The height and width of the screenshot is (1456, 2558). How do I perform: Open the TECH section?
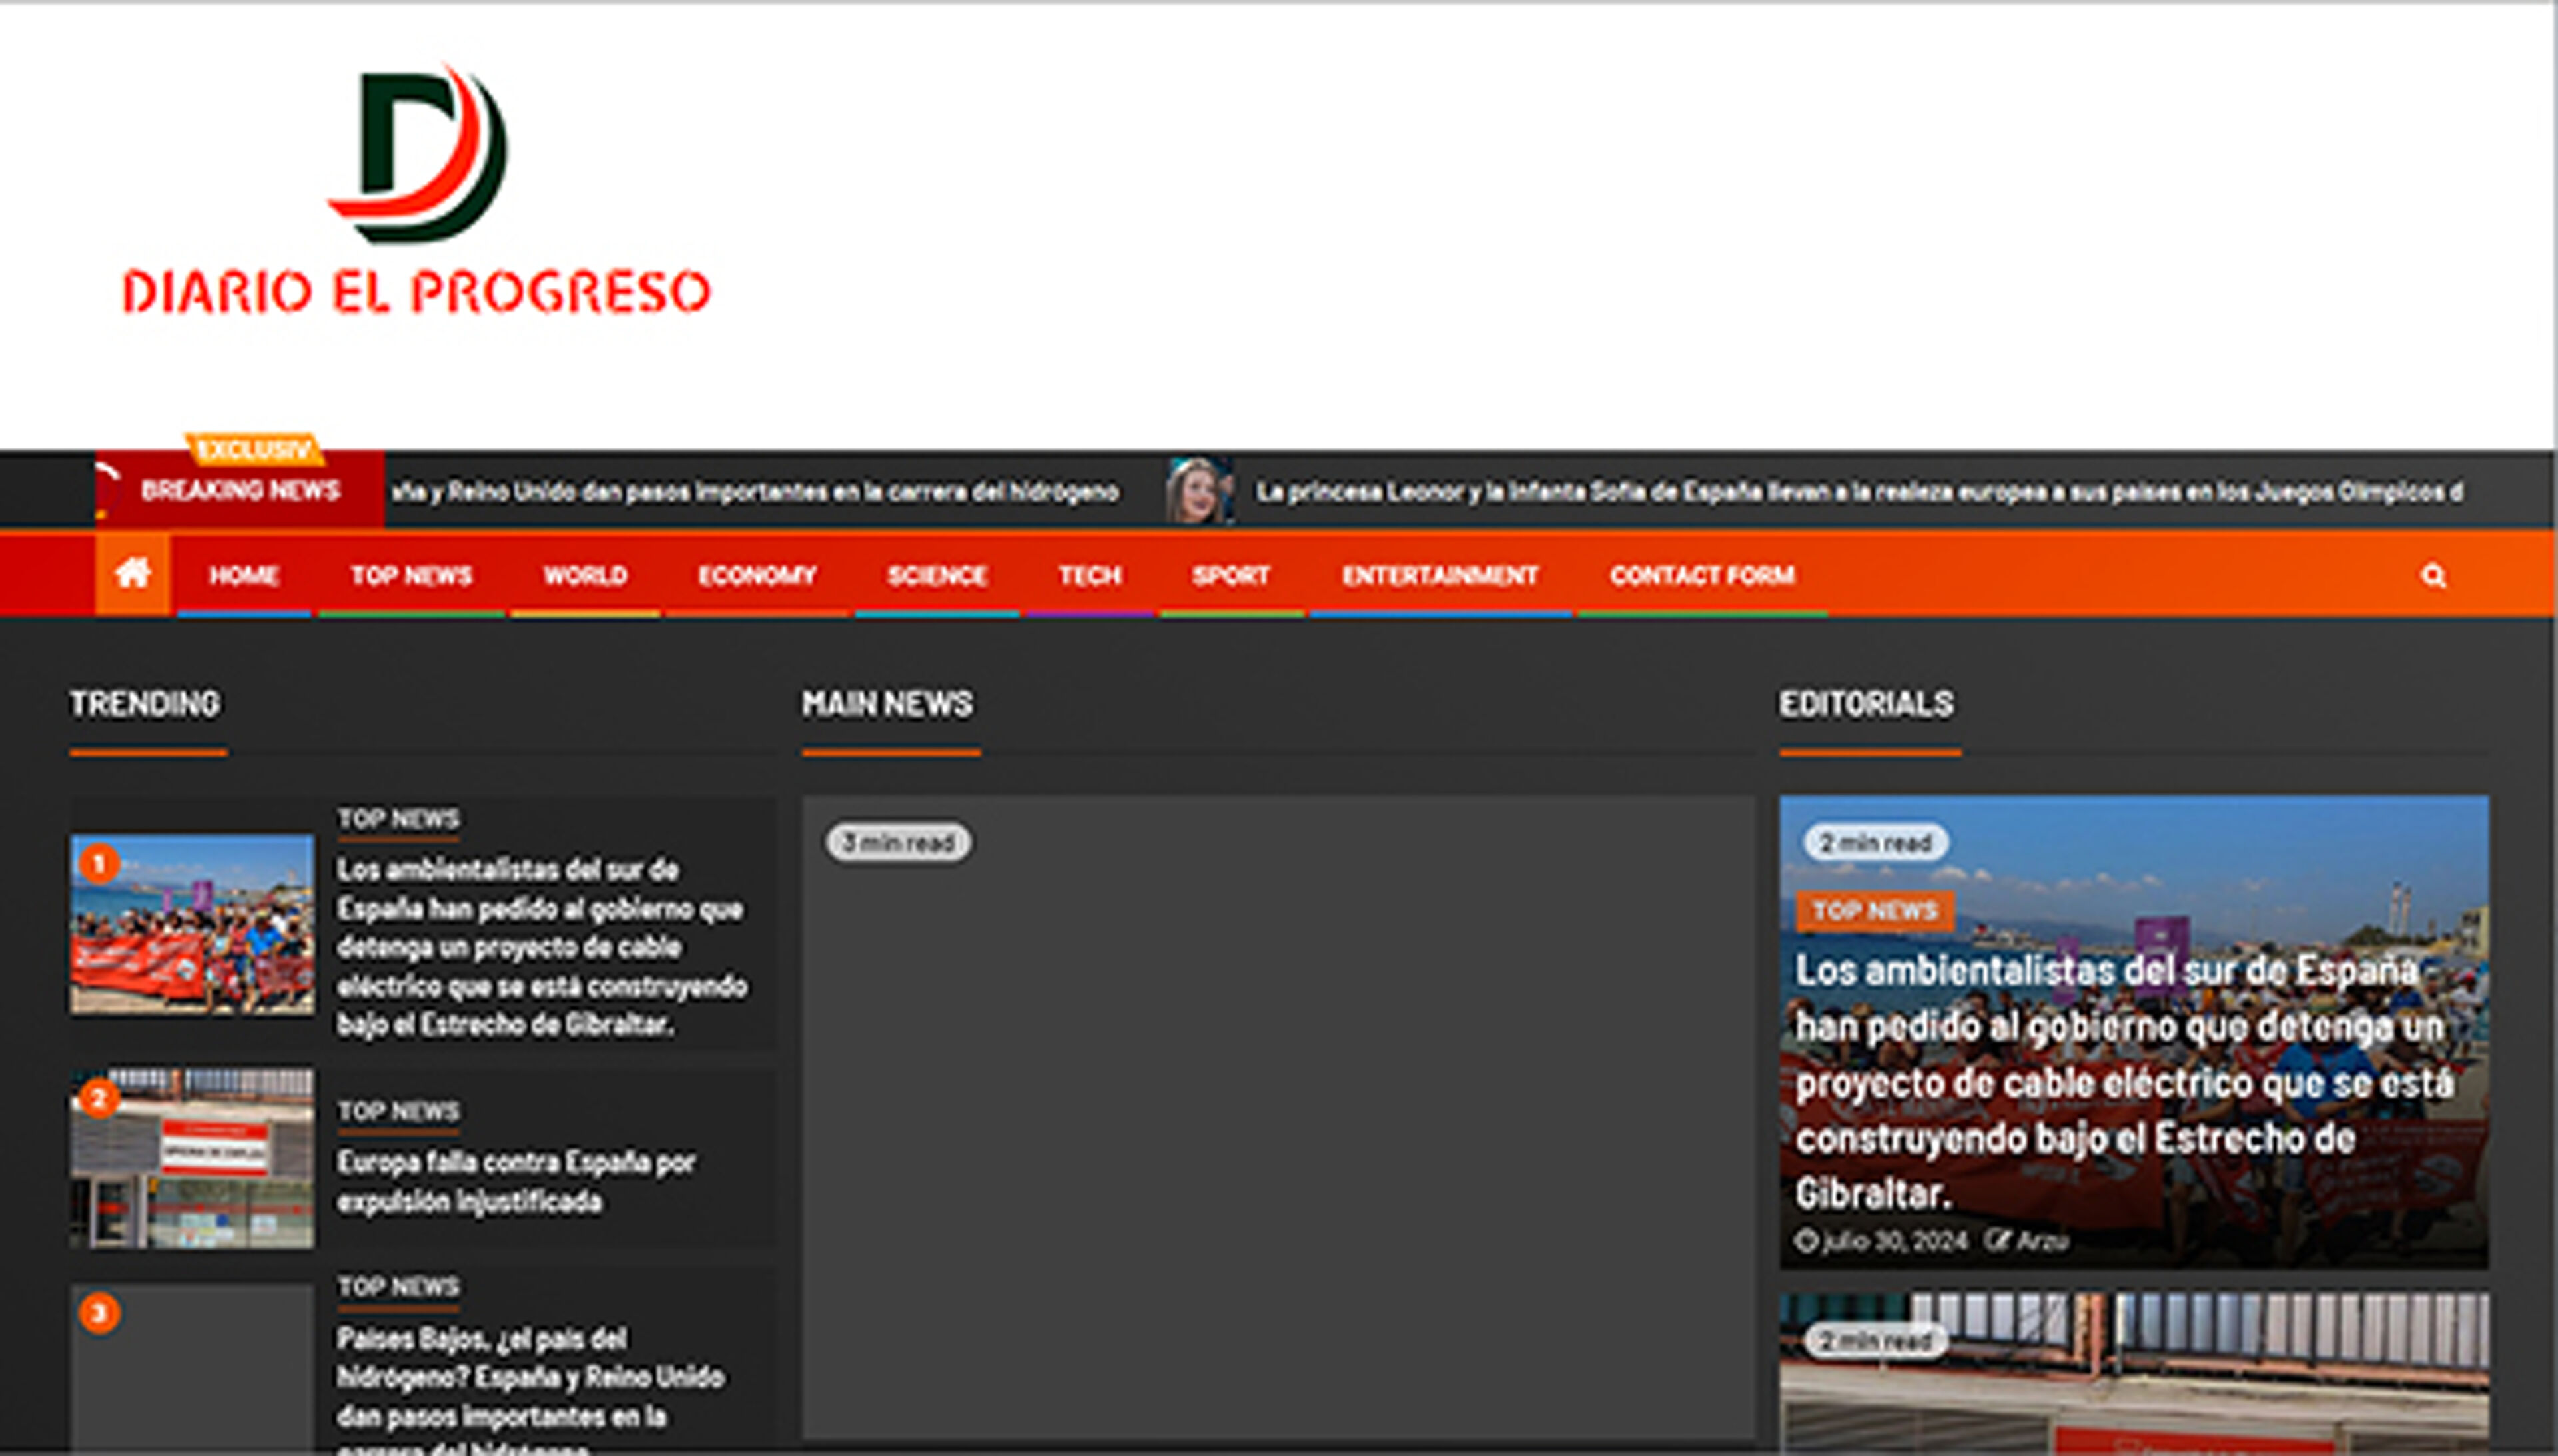click(x=1090, y=576)
